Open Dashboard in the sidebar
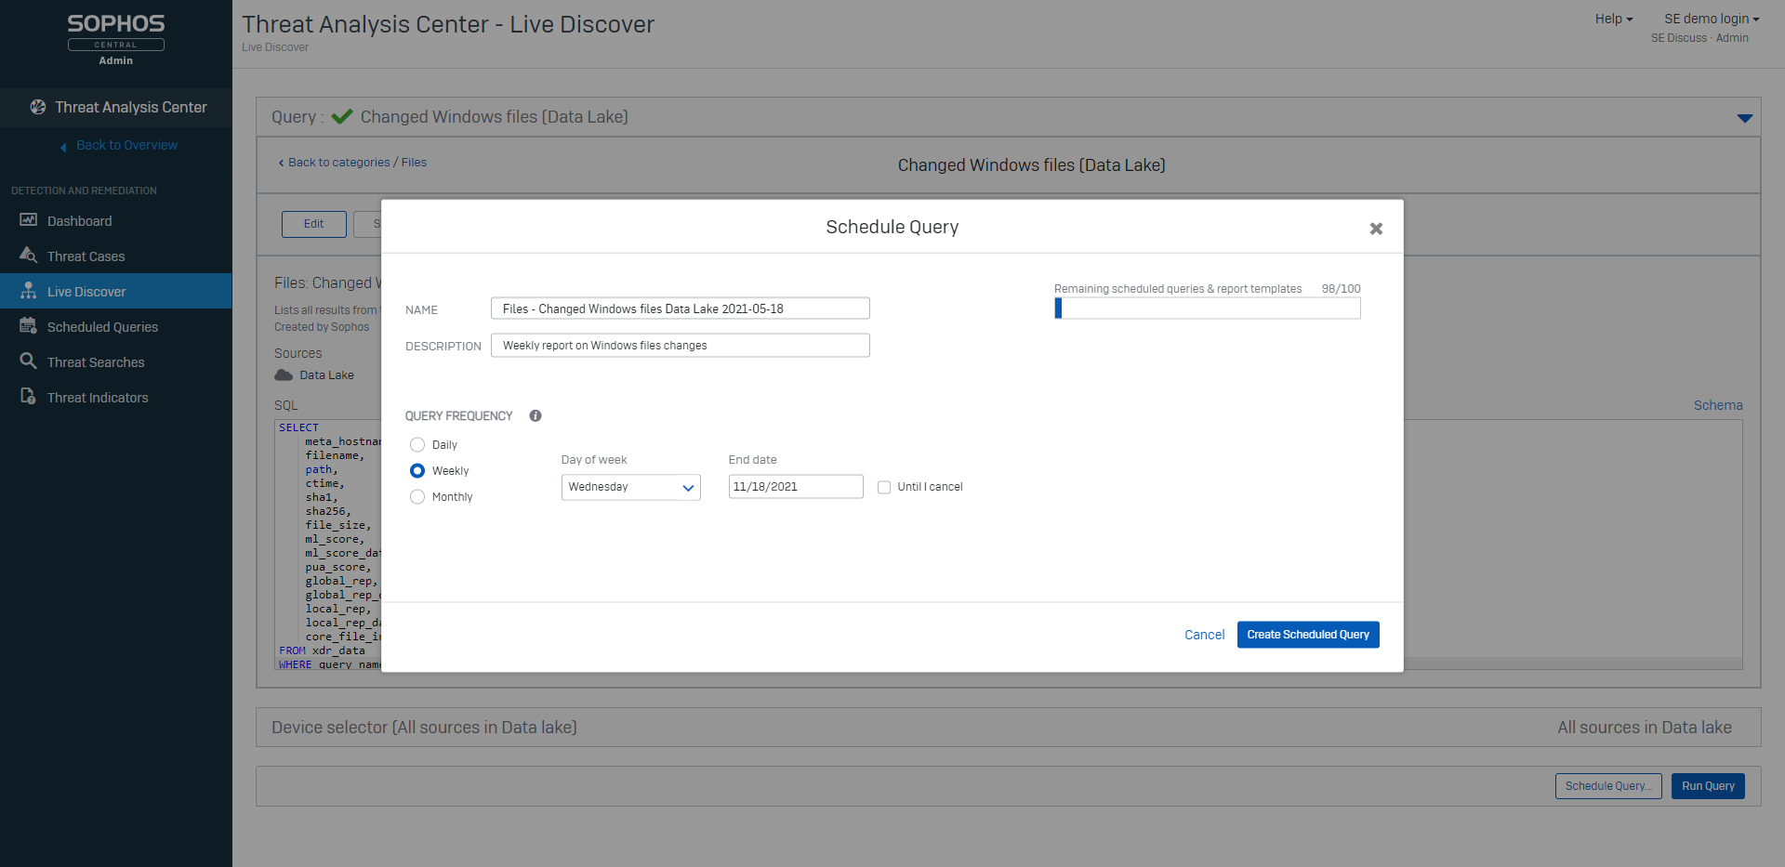The image size is (1785, 867). [116, 220]
